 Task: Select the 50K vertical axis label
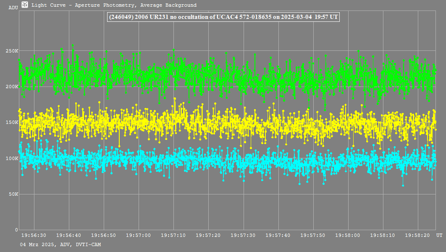(13, 194)
